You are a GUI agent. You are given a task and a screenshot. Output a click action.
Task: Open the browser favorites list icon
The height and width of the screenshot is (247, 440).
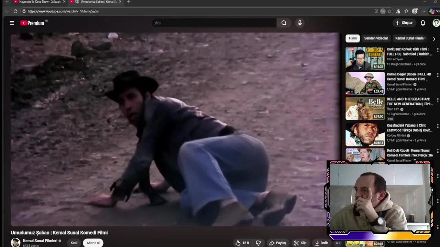pyautogui.click(x=406, y=11)
